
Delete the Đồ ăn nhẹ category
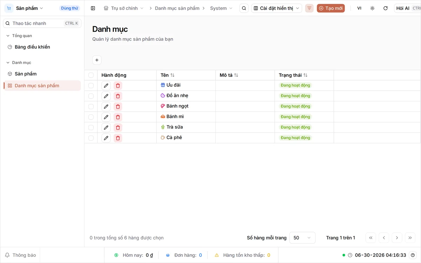(x=118, y=96)
